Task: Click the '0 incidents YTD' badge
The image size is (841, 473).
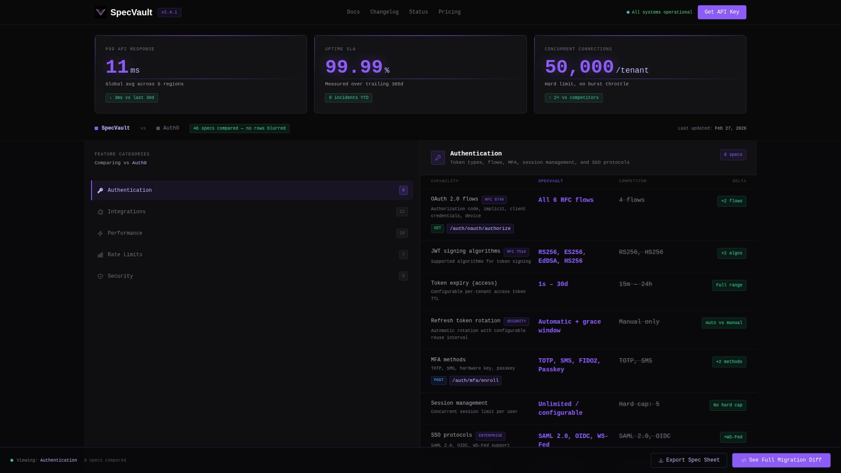Action: pos(349,98)
